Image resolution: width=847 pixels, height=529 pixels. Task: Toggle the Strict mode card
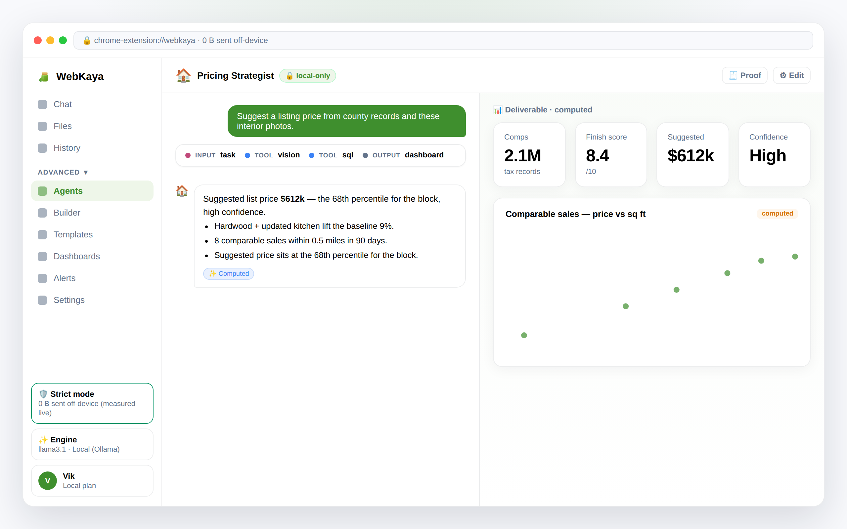(92, 403)
